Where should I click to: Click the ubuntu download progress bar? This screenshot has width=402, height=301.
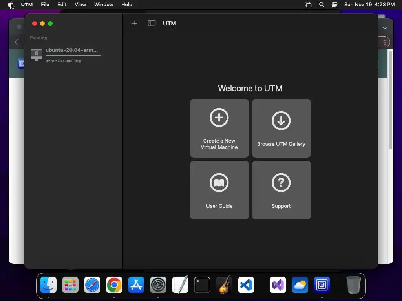73,56
